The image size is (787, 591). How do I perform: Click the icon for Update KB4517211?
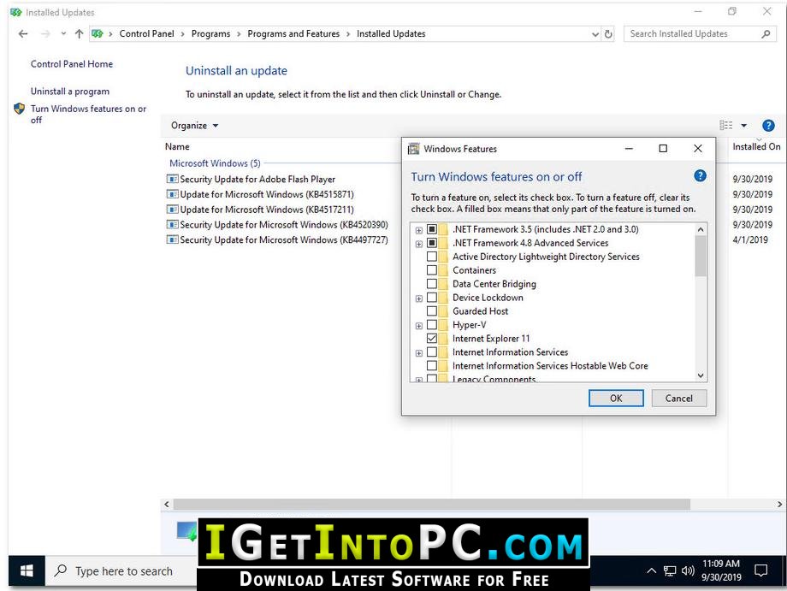click(172, 210)
